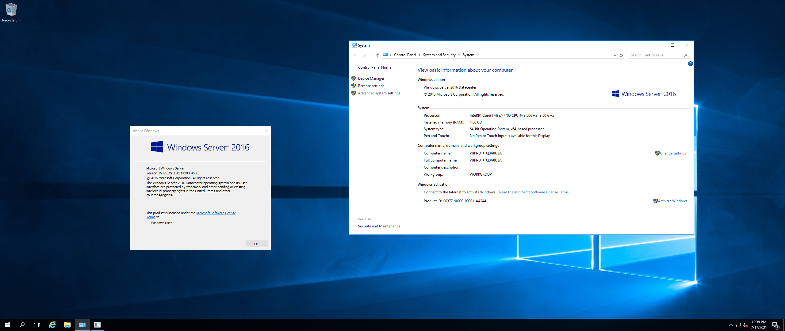Close the About Windows dialog
This screenshot has height=331, width=785.
tap(266, 131)
